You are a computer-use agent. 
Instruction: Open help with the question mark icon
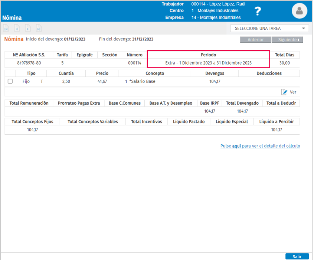tap(258, 12)
